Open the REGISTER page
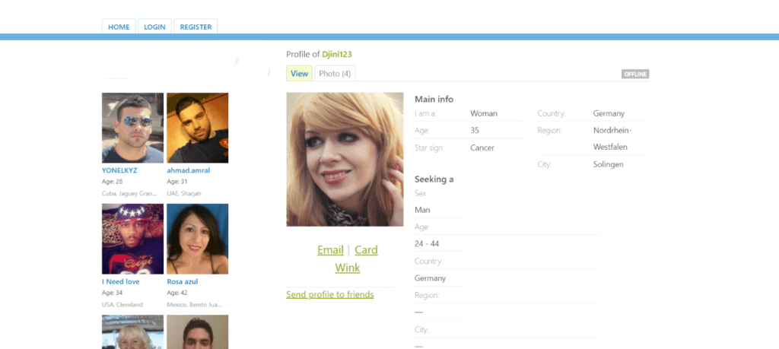The height and width of the screenshot is (349, 779). (196, 27)
